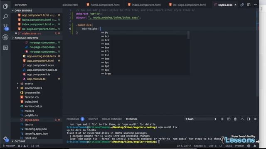Open home.component.html in Open Editors
The height and width of the screenshot is (149, 266).
click(x=36, y=20)
